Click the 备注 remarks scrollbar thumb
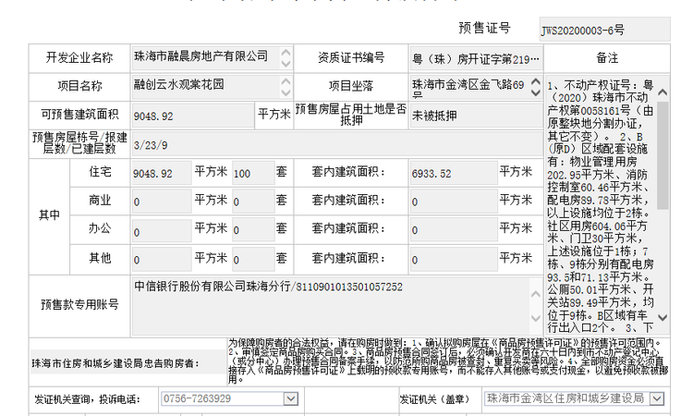Viewport: 693px width, 416px height. (x=663, y=155)
